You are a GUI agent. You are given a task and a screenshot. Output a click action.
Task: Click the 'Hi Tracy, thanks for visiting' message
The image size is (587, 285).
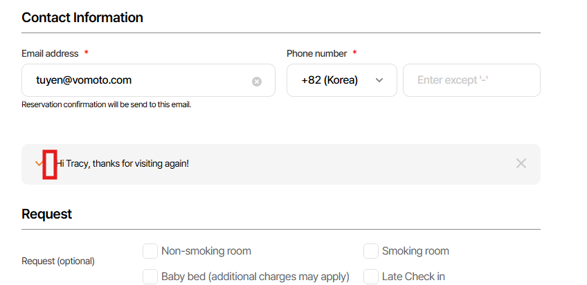(x=123, y=164)
